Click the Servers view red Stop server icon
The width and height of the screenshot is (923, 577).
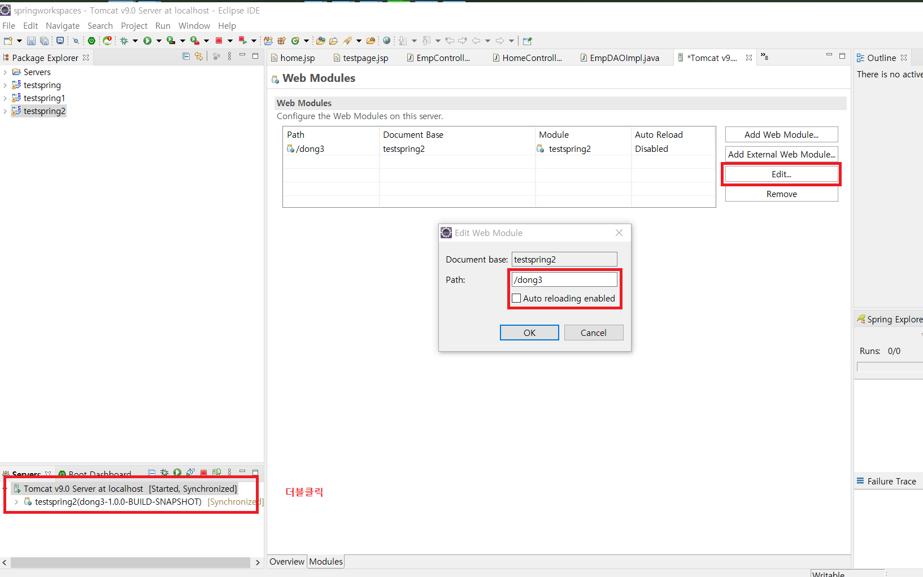(x=204, y=473)
